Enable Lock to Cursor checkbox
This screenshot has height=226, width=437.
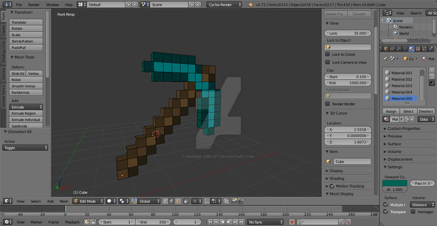[x=327, y=54]
